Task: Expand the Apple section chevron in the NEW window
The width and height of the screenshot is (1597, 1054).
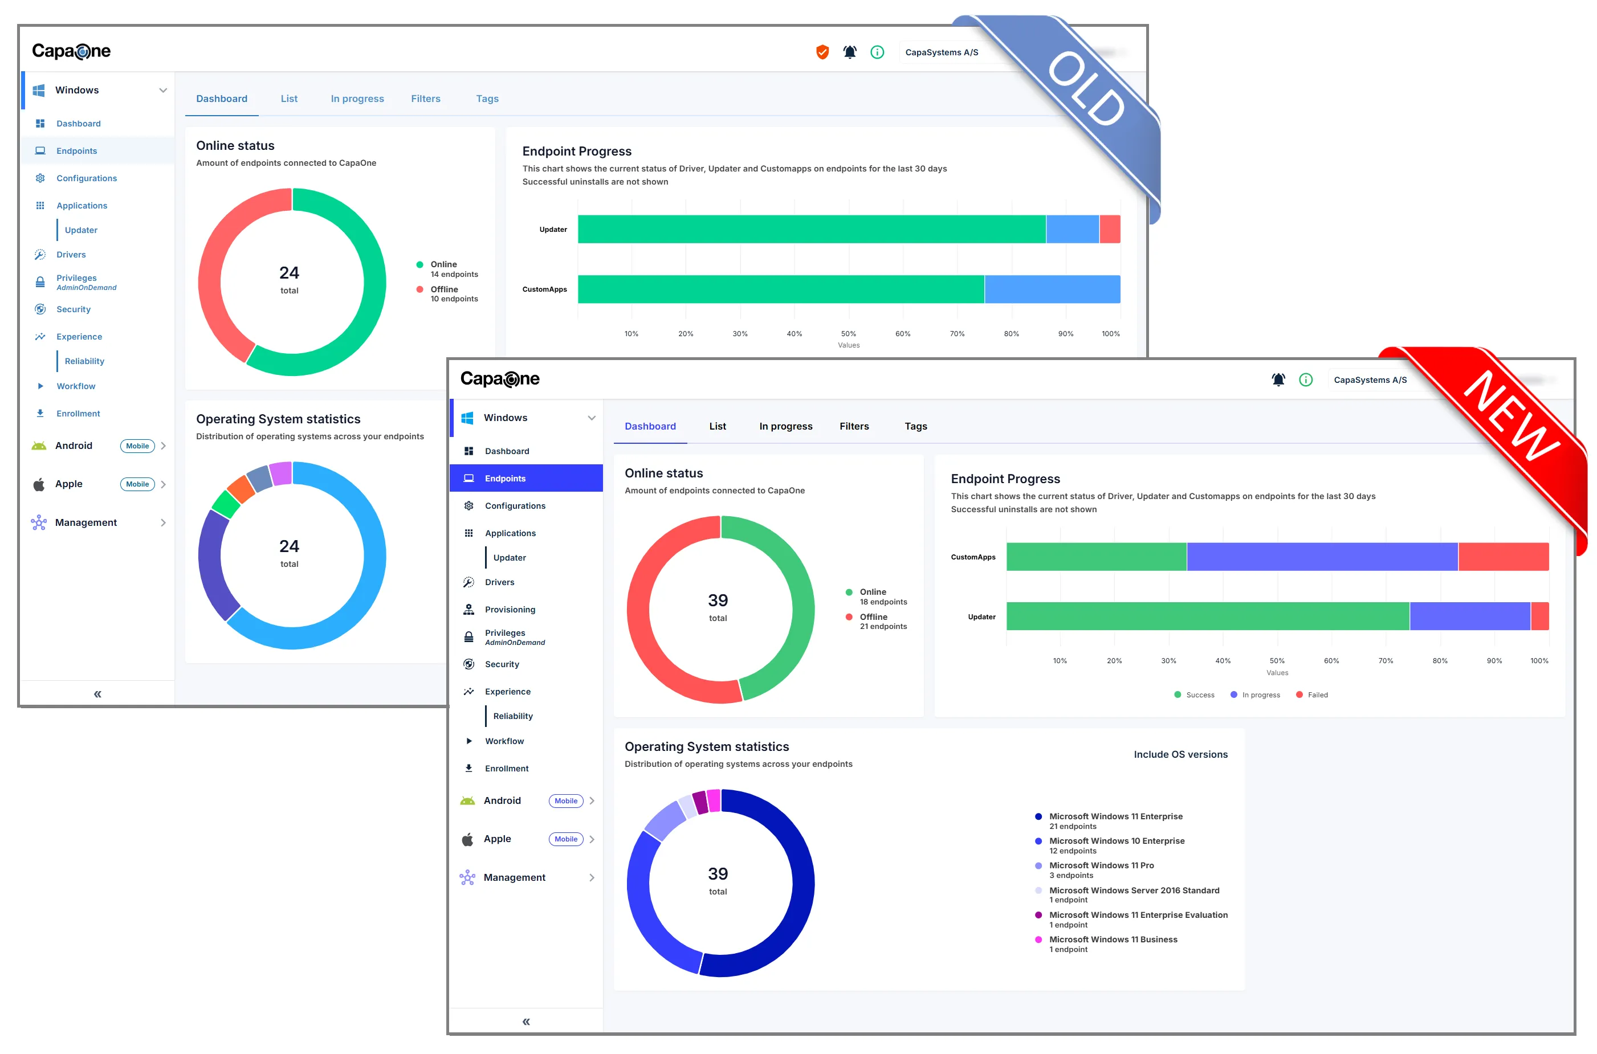Action: coord(592,839)
